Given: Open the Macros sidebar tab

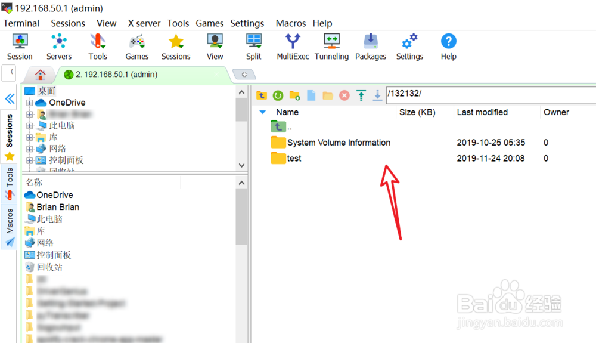Looking at the screenshot, I should [x=10, y=227].
